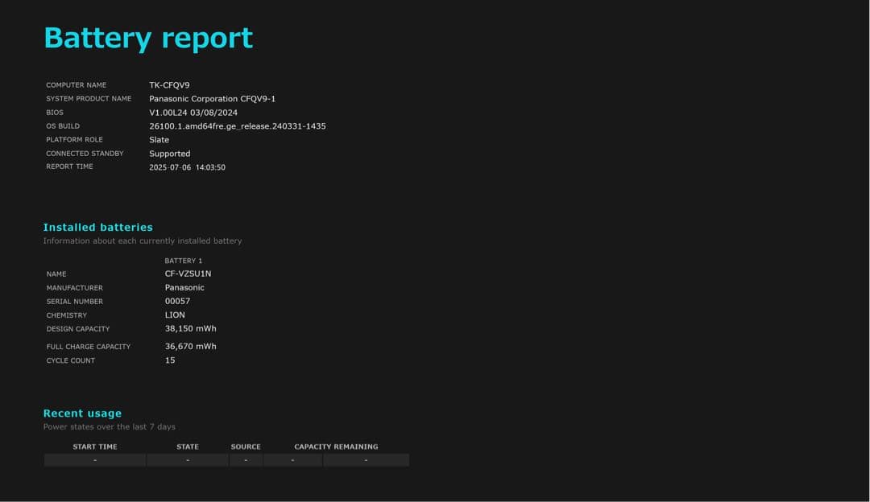Select the platform role value Slate
The height and width of the screenshot is (502, 870).
pyautogui.click(x=159, y=140)
